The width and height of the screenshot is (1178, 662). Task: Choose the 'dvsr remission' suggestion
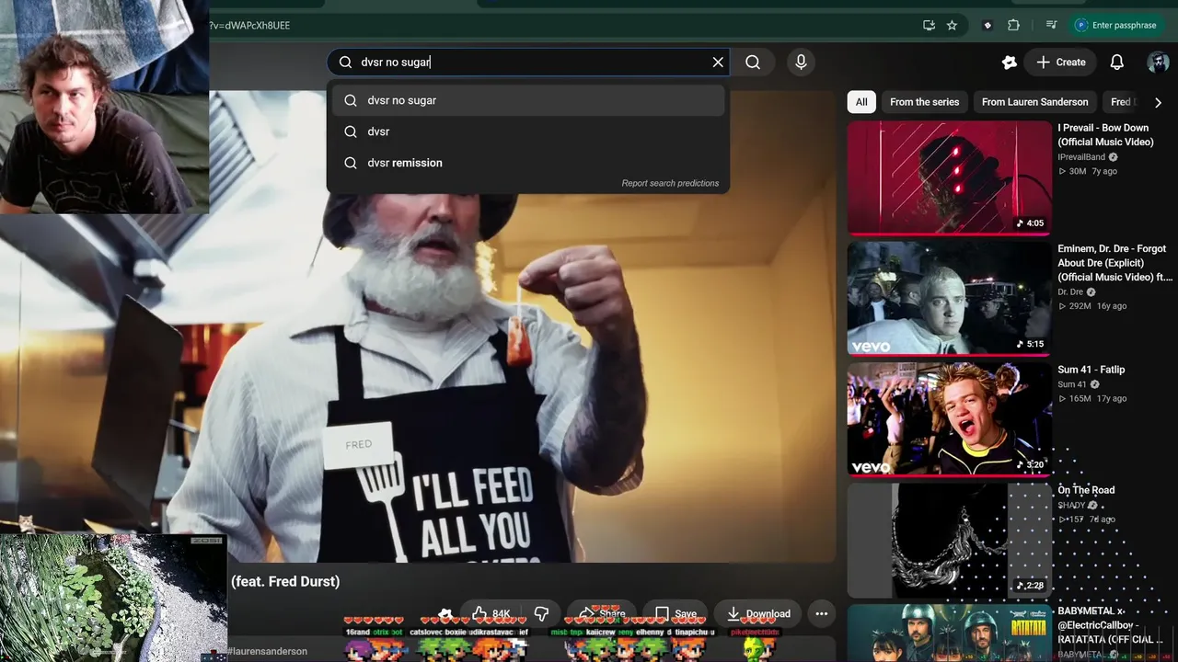[528, 163]
